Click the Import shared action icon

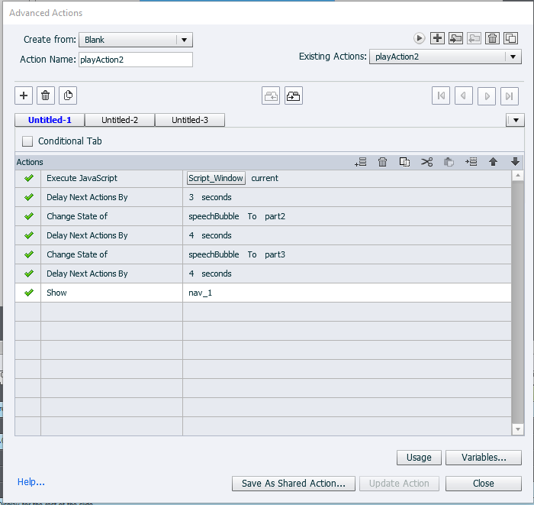tap(455, 38)
